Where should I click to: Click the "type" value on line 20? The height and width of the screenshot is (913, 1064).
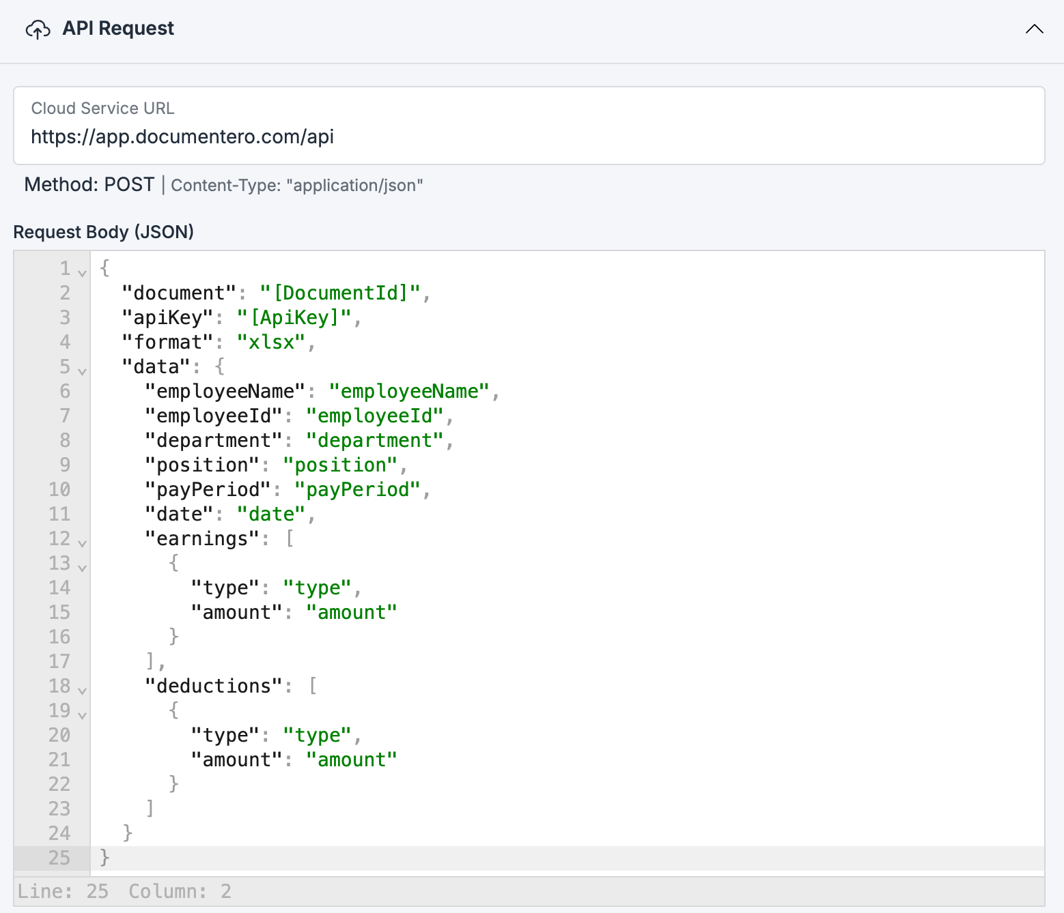tap(317, 735)
